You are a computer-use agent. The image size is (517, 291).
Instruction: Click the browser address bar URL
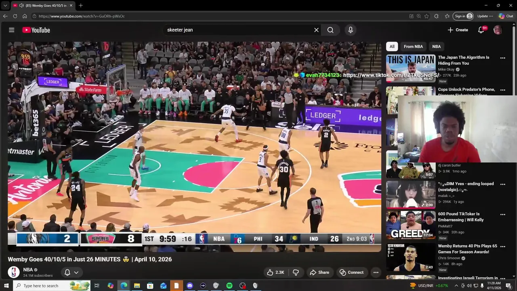pos(82,16)
